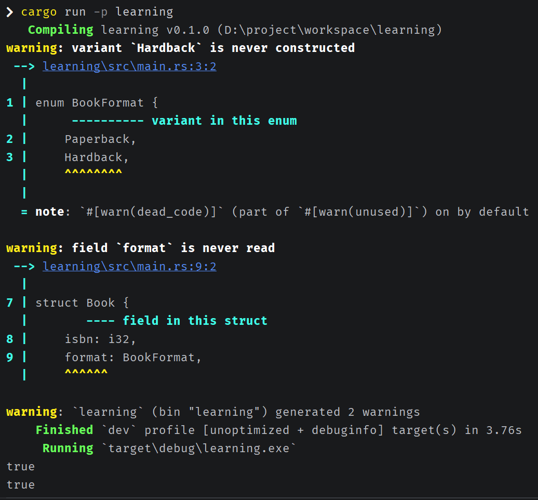
Task: Click the green Running status word
Action: tap(68, 448)
